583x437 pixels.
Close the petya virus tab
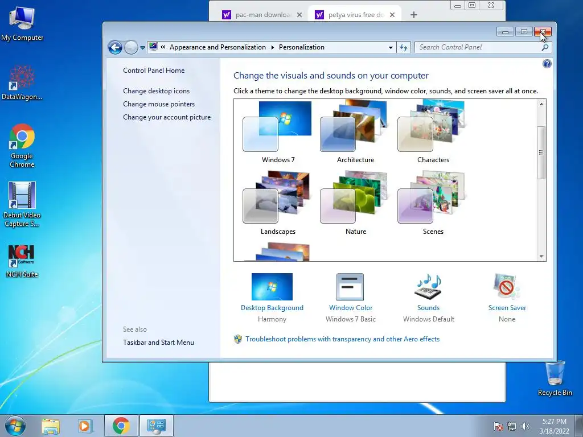click(392, 15)
